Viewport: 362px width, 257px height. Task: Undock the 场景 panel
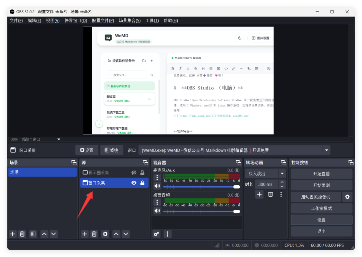point(74,163)
